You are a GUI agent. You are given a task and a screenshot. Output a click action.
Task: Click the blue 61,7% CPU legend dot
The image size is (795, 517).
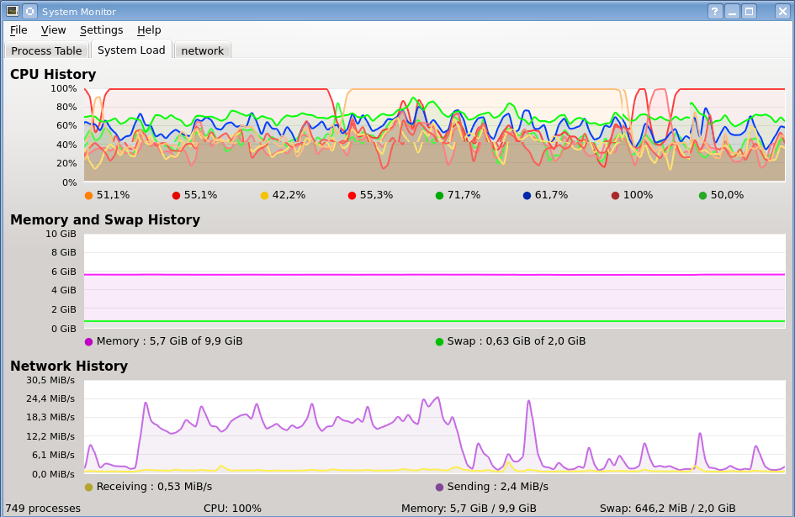[x=527, y=196]
